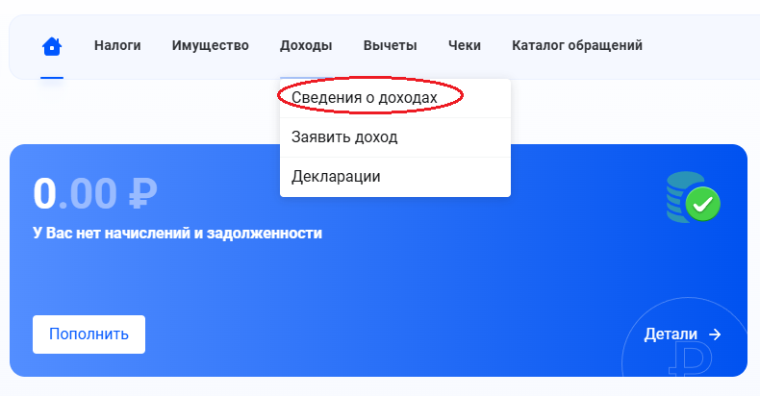Viewport: 760px width, 396px height.
Task: Click the 0.00 balance amount
Action: [x=76, y=193]
